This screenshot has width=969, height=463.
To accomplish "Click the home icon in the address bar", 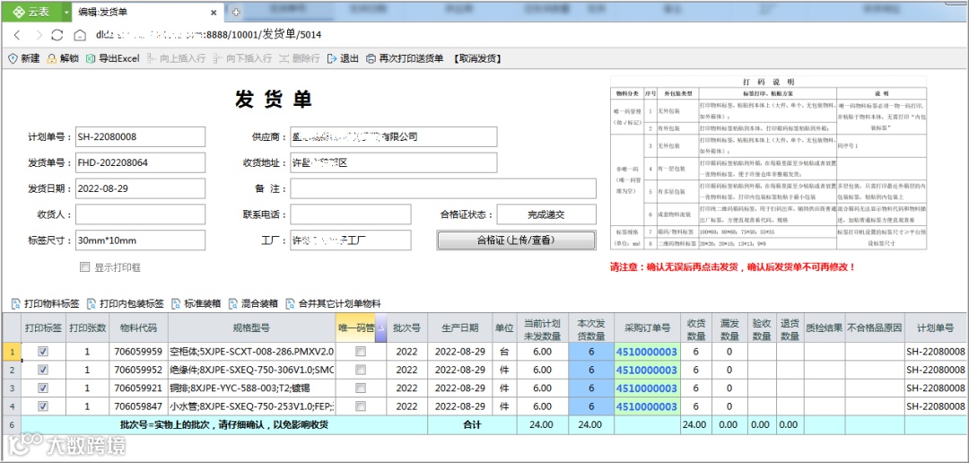I will (79, 35).
